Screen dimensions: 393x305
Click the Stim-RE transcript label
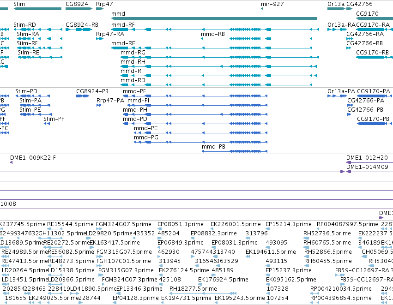tap(28, 53)
